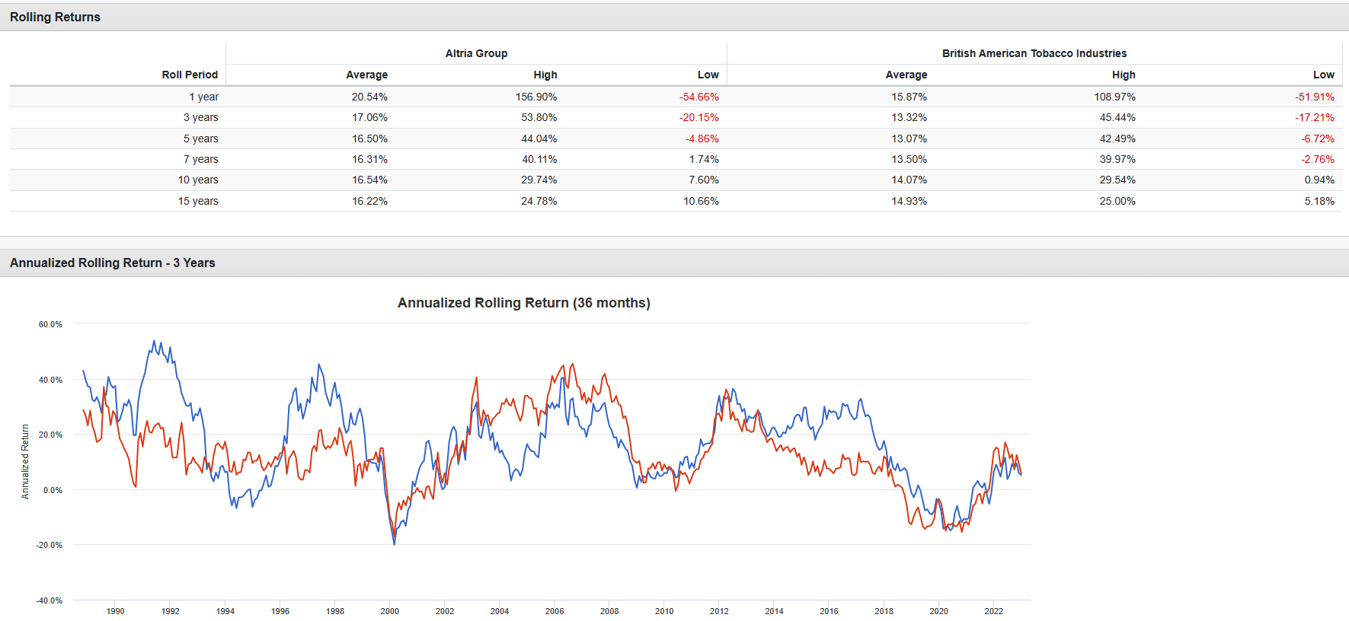Click the 2000 label on the x-axis

pyautogui.click(x=389, y=611)
